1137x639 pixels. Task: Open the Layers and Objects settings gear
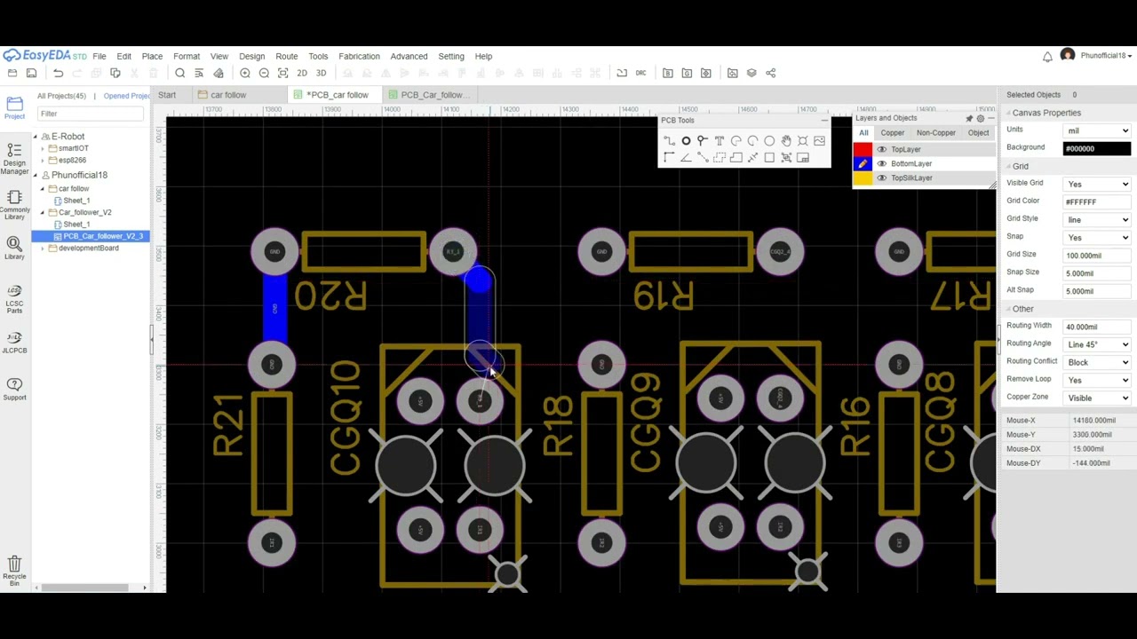(x=980, y=118)
